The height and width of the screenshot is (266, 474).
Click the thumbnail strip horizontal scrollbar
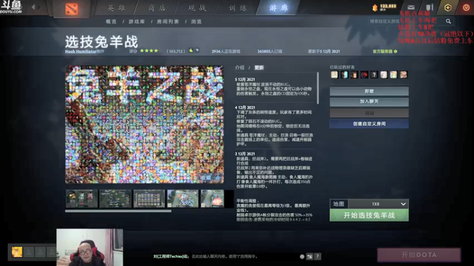[118, 211]
